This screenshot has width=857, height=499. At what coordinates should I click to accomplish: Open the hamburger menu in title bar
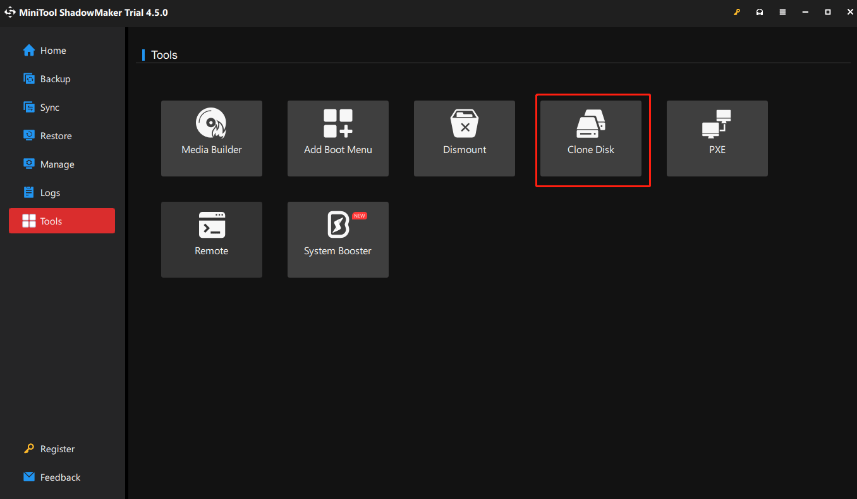point(782,11)
